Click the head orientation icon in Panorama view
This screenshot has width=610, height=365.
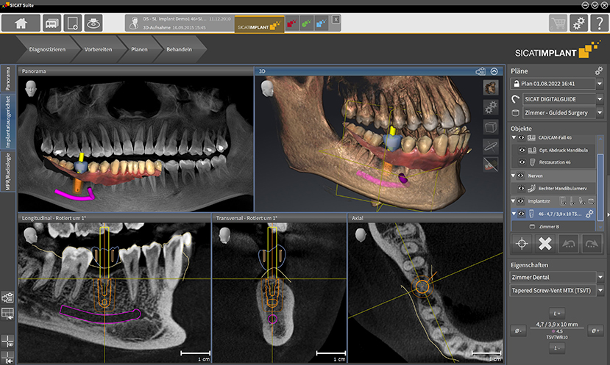click(30, 89)
